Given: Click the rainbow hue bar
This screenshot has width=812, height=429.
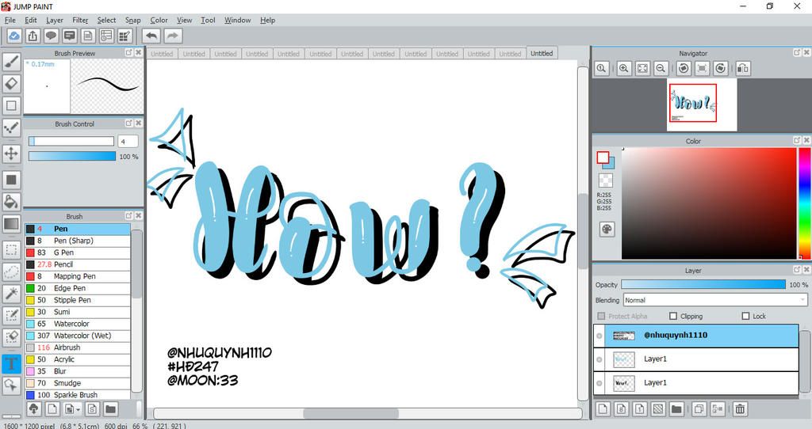Looking at the screenshot, I should pyautogui.click(x=806, y=203).
